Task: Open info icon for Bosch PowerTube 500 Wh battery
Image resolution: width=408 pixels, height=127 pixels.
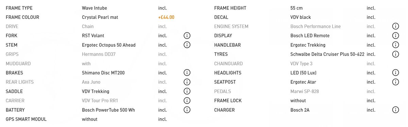Action: pyautogui.click(x=187, y=110)
